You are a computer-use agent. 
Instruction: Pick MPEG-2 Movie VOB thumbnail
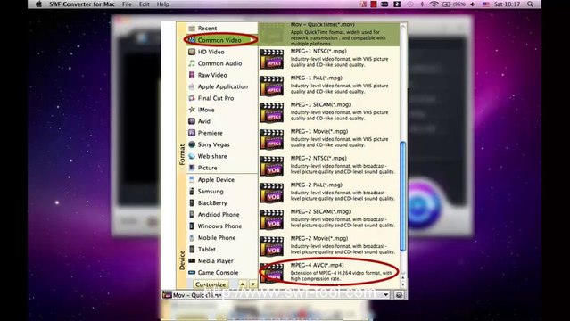click(x=271, y=246)
